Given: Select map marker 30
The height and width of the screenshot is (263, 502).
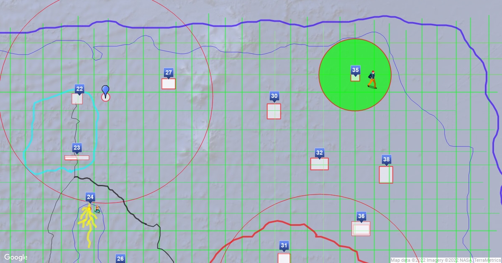Looking at the screenshot, I should [274, 96].
